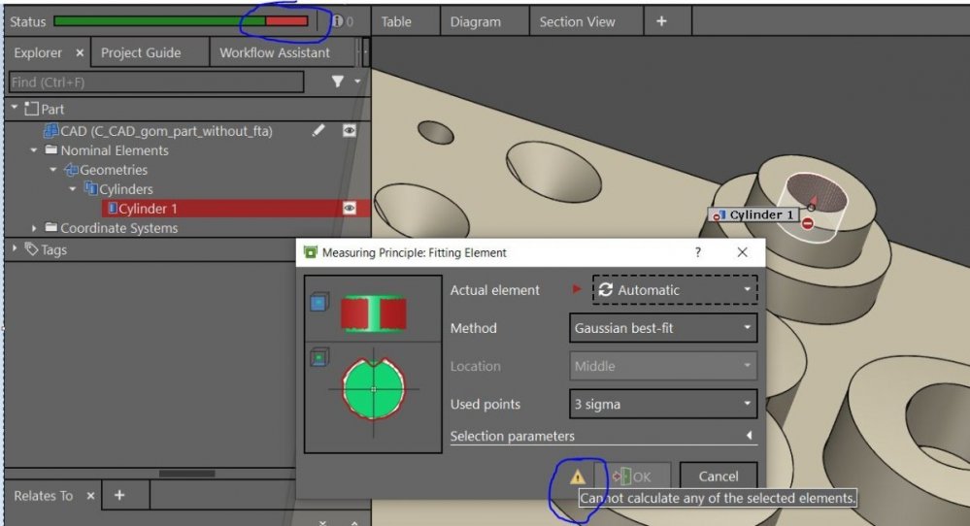The image size is (970, 526).
Task: Click the filter funnel icon in Explorer
Action: [338, 82]
